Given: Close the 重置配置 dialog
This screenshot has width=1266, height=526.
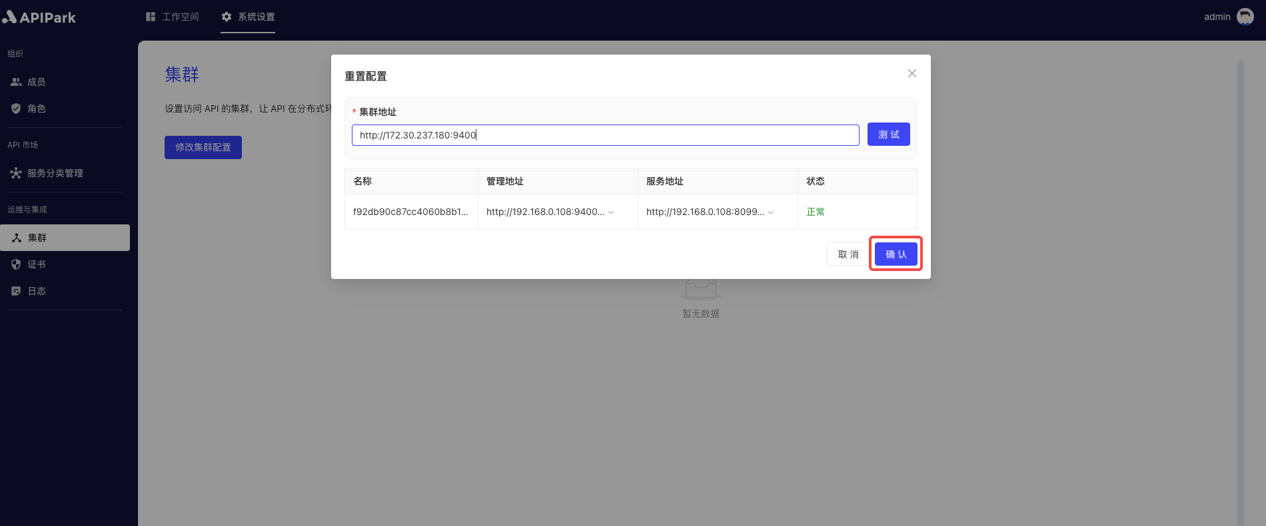Looking at the screenshot, I should pos(912,73).
